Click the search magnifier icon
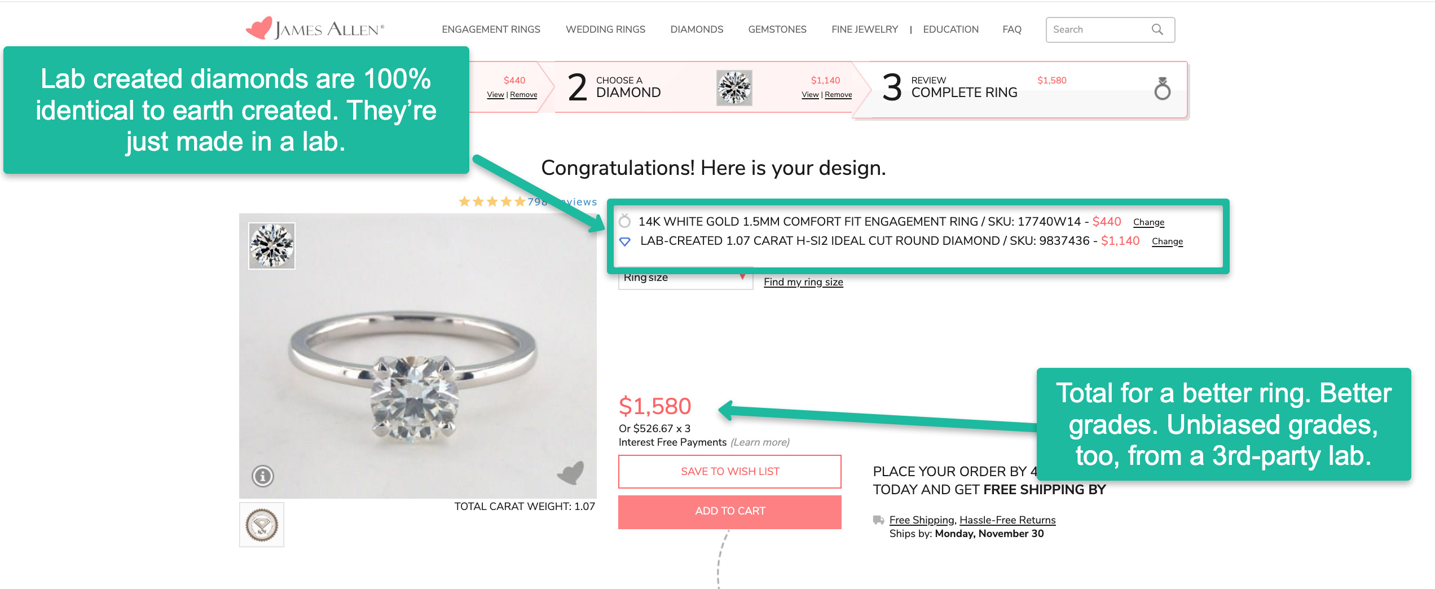This screenshot has height=589, width=1435. click(x=1157, y=29)
